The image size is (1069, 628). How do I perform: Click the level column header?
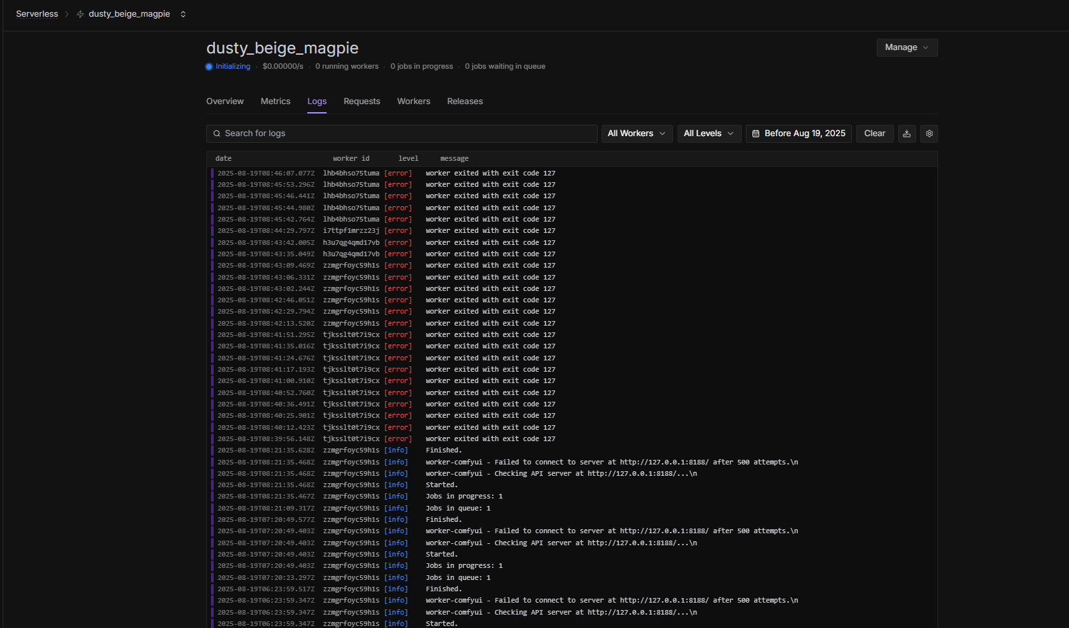(x=409, y=159)
